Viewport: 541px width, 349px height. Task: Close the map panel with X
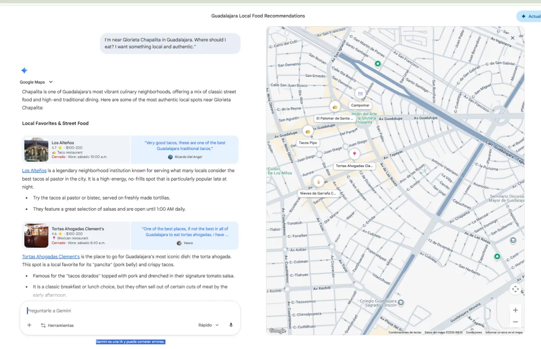click(512, 38)
